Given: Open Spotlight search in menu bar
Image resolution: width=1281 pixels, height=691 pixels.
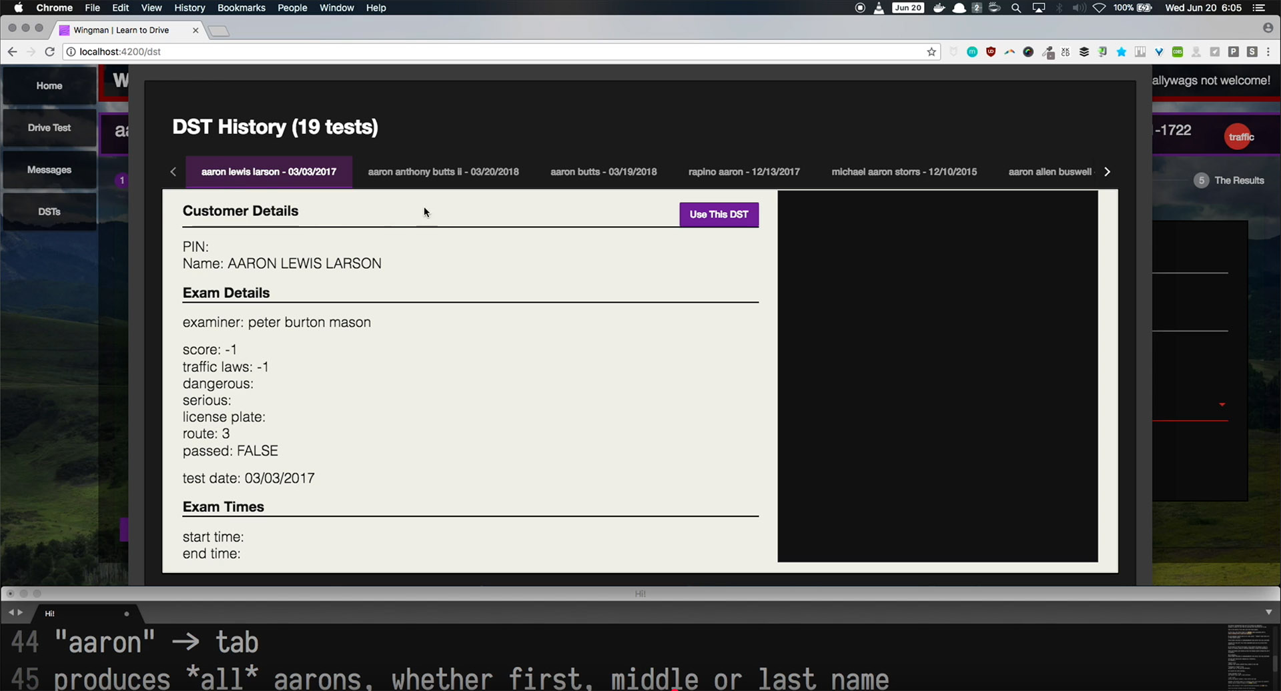Looking at the screenshot, I should coord(1016,8).
